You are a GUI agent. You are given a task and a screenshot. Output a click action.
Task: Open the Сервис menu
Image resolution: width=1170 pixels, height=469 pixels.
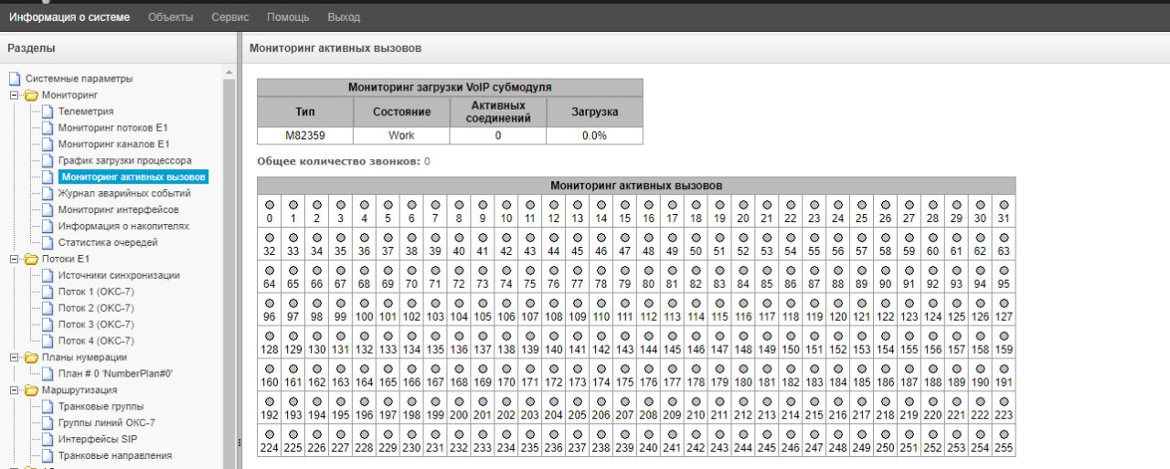click(x=229, y=17)
